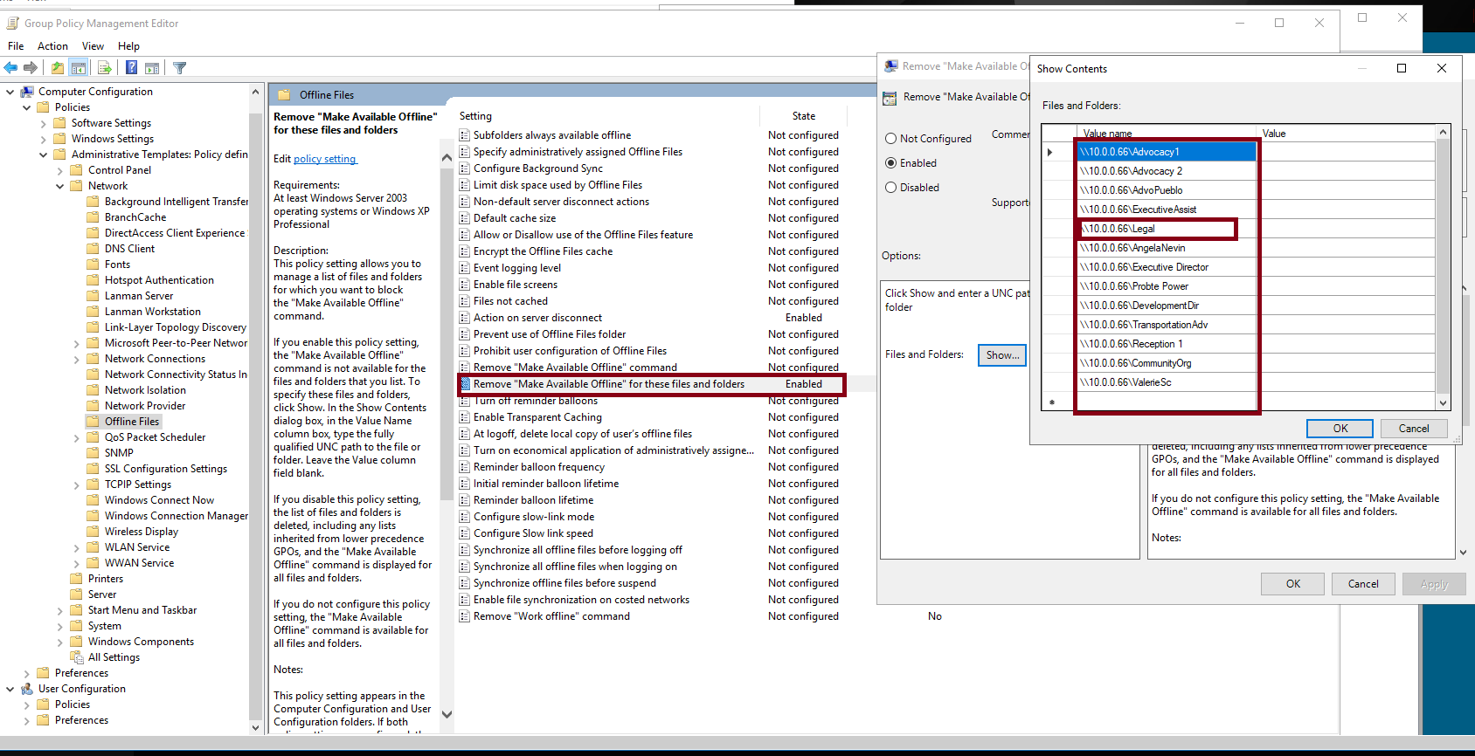Click the blue Back arrow toolbar icon
The image size is (1475, 756).
click(10, 68)
